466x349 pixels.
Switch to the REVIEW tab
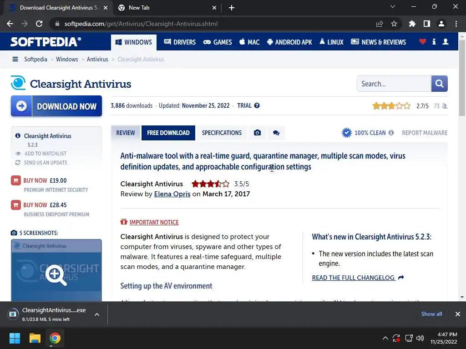point(126,133)
